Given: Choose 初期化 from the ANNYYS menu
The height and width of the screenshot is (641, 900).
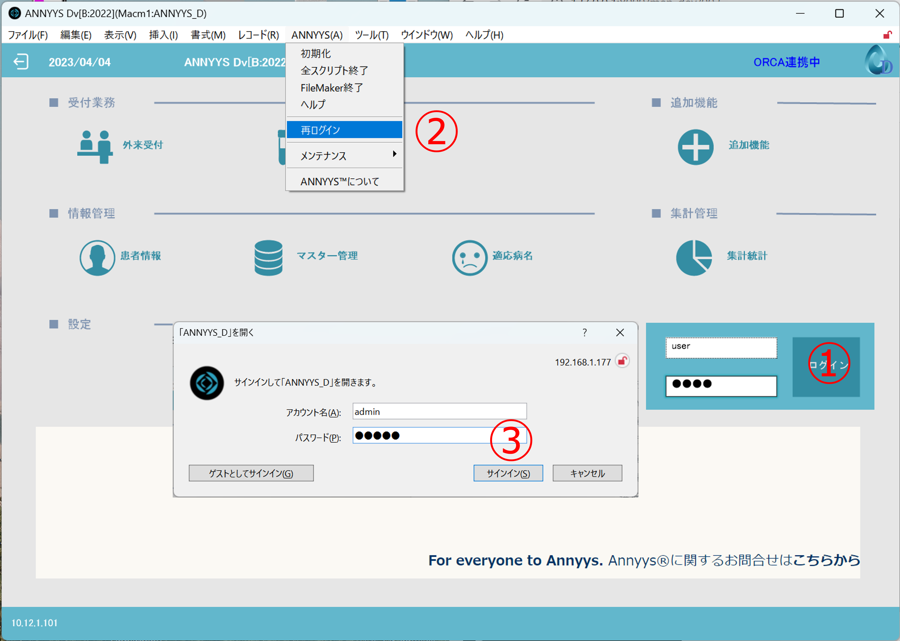Looking at the screenshot, I should tap(344, 53).
